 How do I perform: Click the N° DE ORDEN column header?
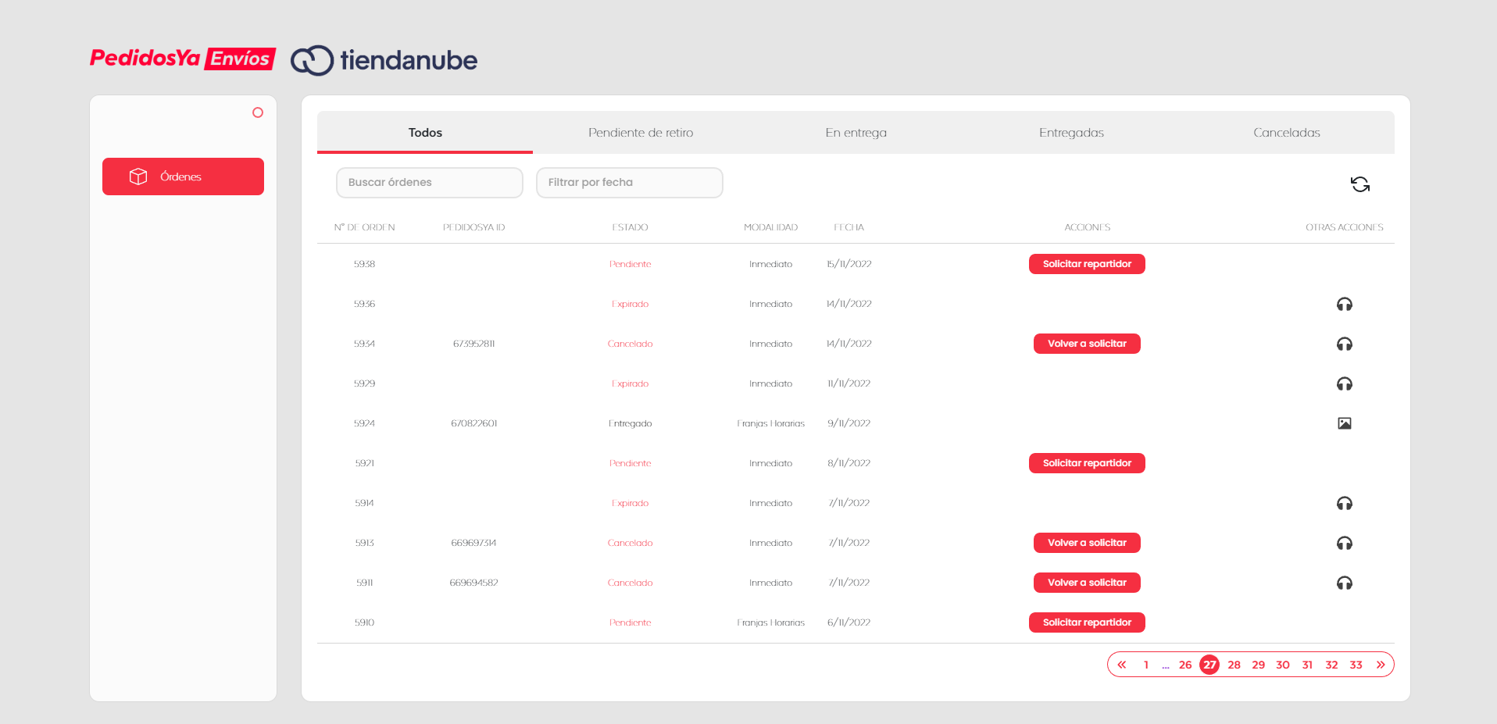pyautogui.click(x=365, y=227)
